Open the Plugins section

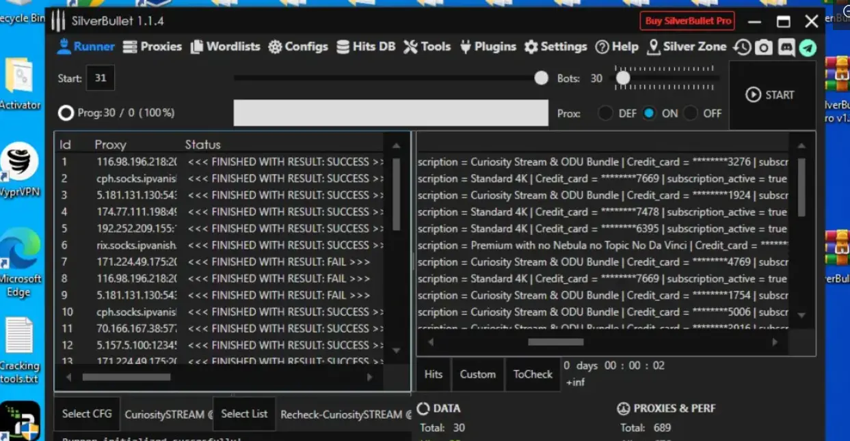488,46
